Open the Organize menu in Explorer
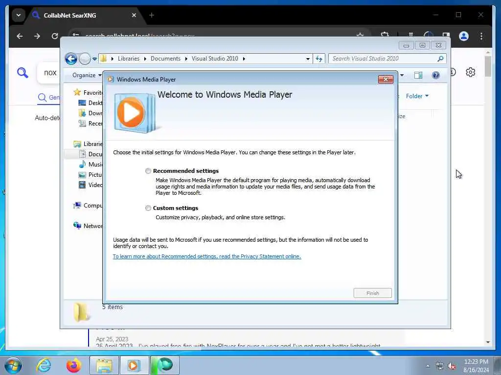Viewport: 501px width, 375px height. point(87,75)
